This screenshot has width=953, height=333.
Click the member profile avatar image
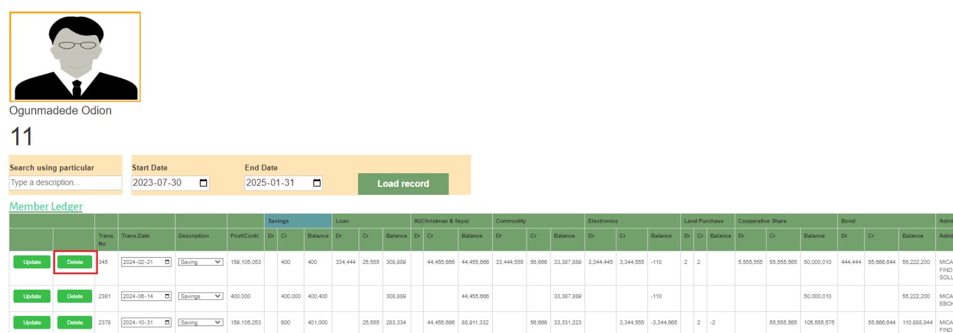tap(75, 57)
